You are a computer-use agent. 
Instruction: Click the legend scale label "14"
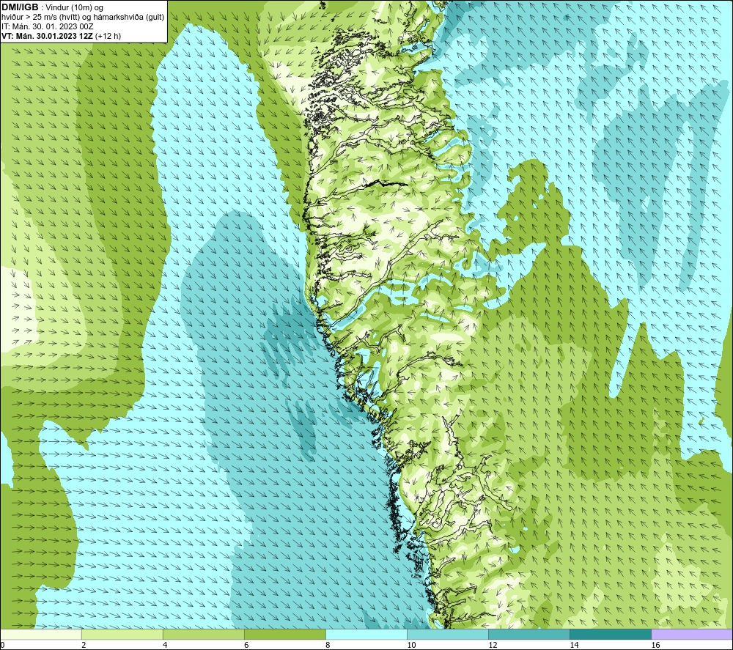(x=574, y=646)
